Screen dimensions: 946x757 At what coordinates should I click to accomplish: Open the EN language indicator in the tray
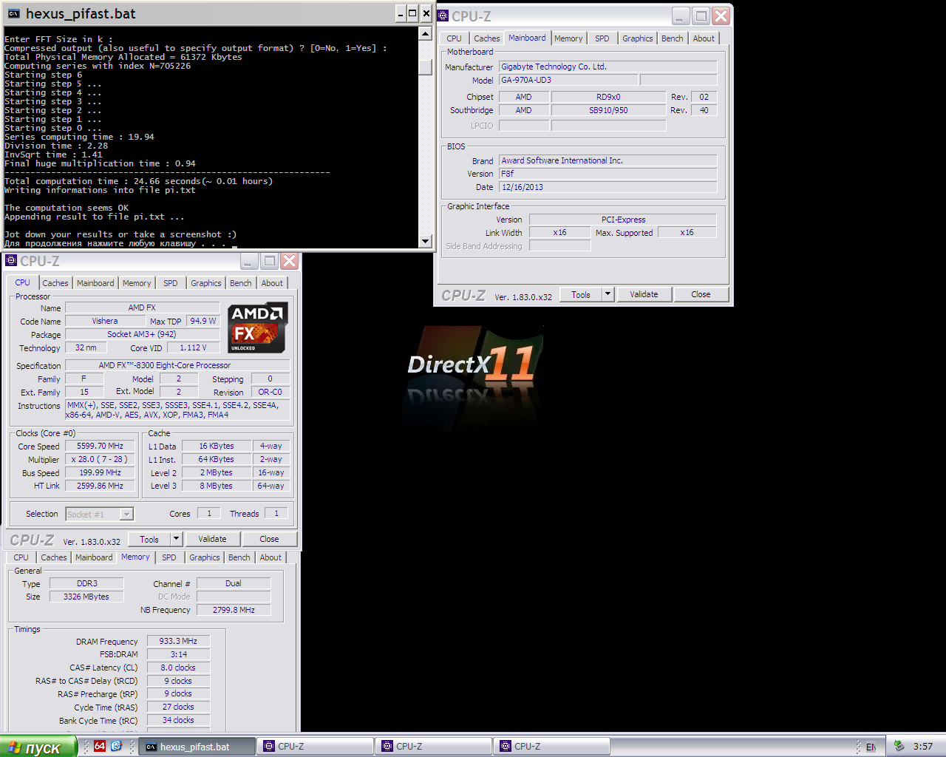click(871, 747)
